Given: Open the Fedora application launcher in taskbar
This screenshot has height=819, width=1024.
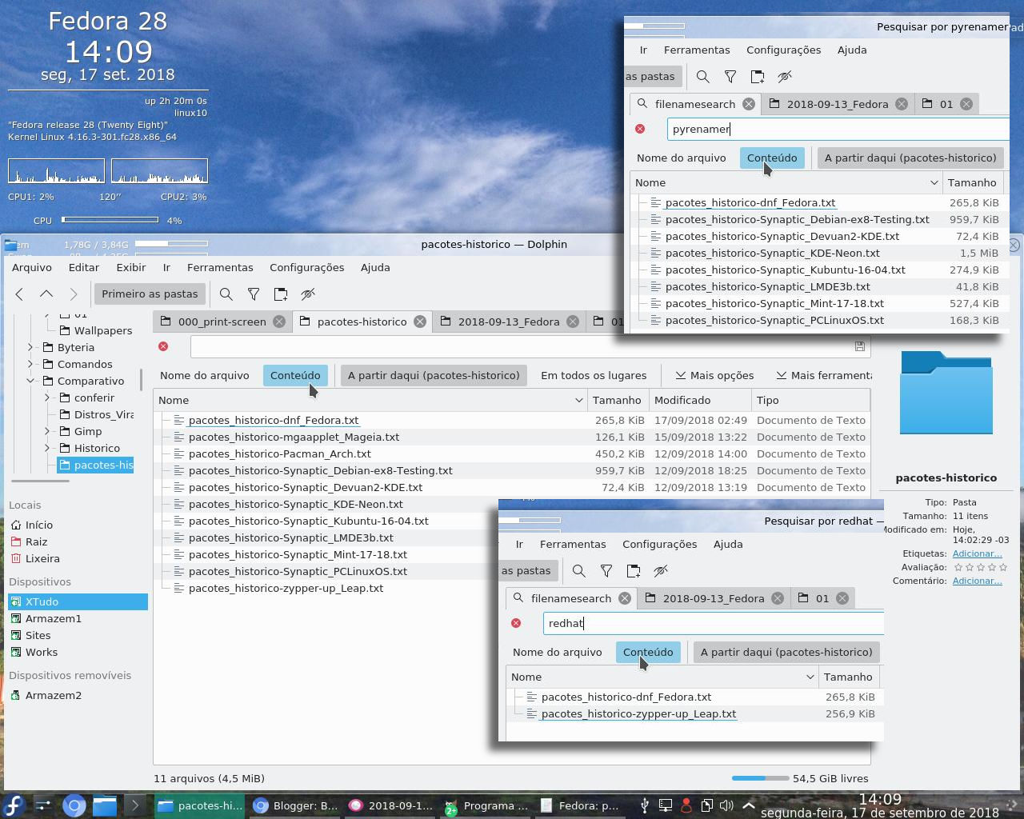Looking at the screenshot, I should [14, 805].
